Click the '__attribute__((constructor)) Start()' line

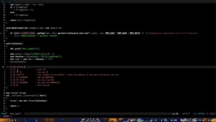(26, 96)
